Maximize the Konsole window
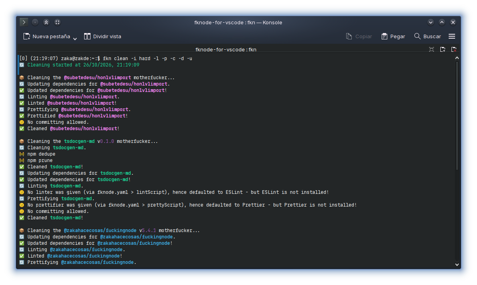The width and height of the screenshot is (477, 285). point(442,22)
